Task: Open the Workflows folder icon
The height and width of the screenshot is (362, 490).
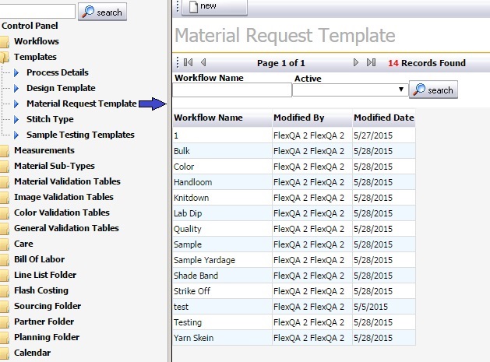Action: 5,41
